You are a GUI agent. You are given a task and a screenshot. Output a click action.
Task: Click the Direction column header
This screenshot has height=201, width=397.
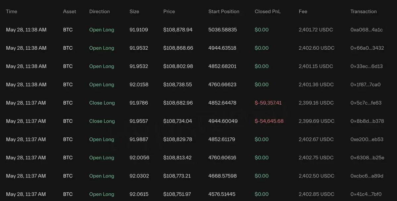pos(100,11)
